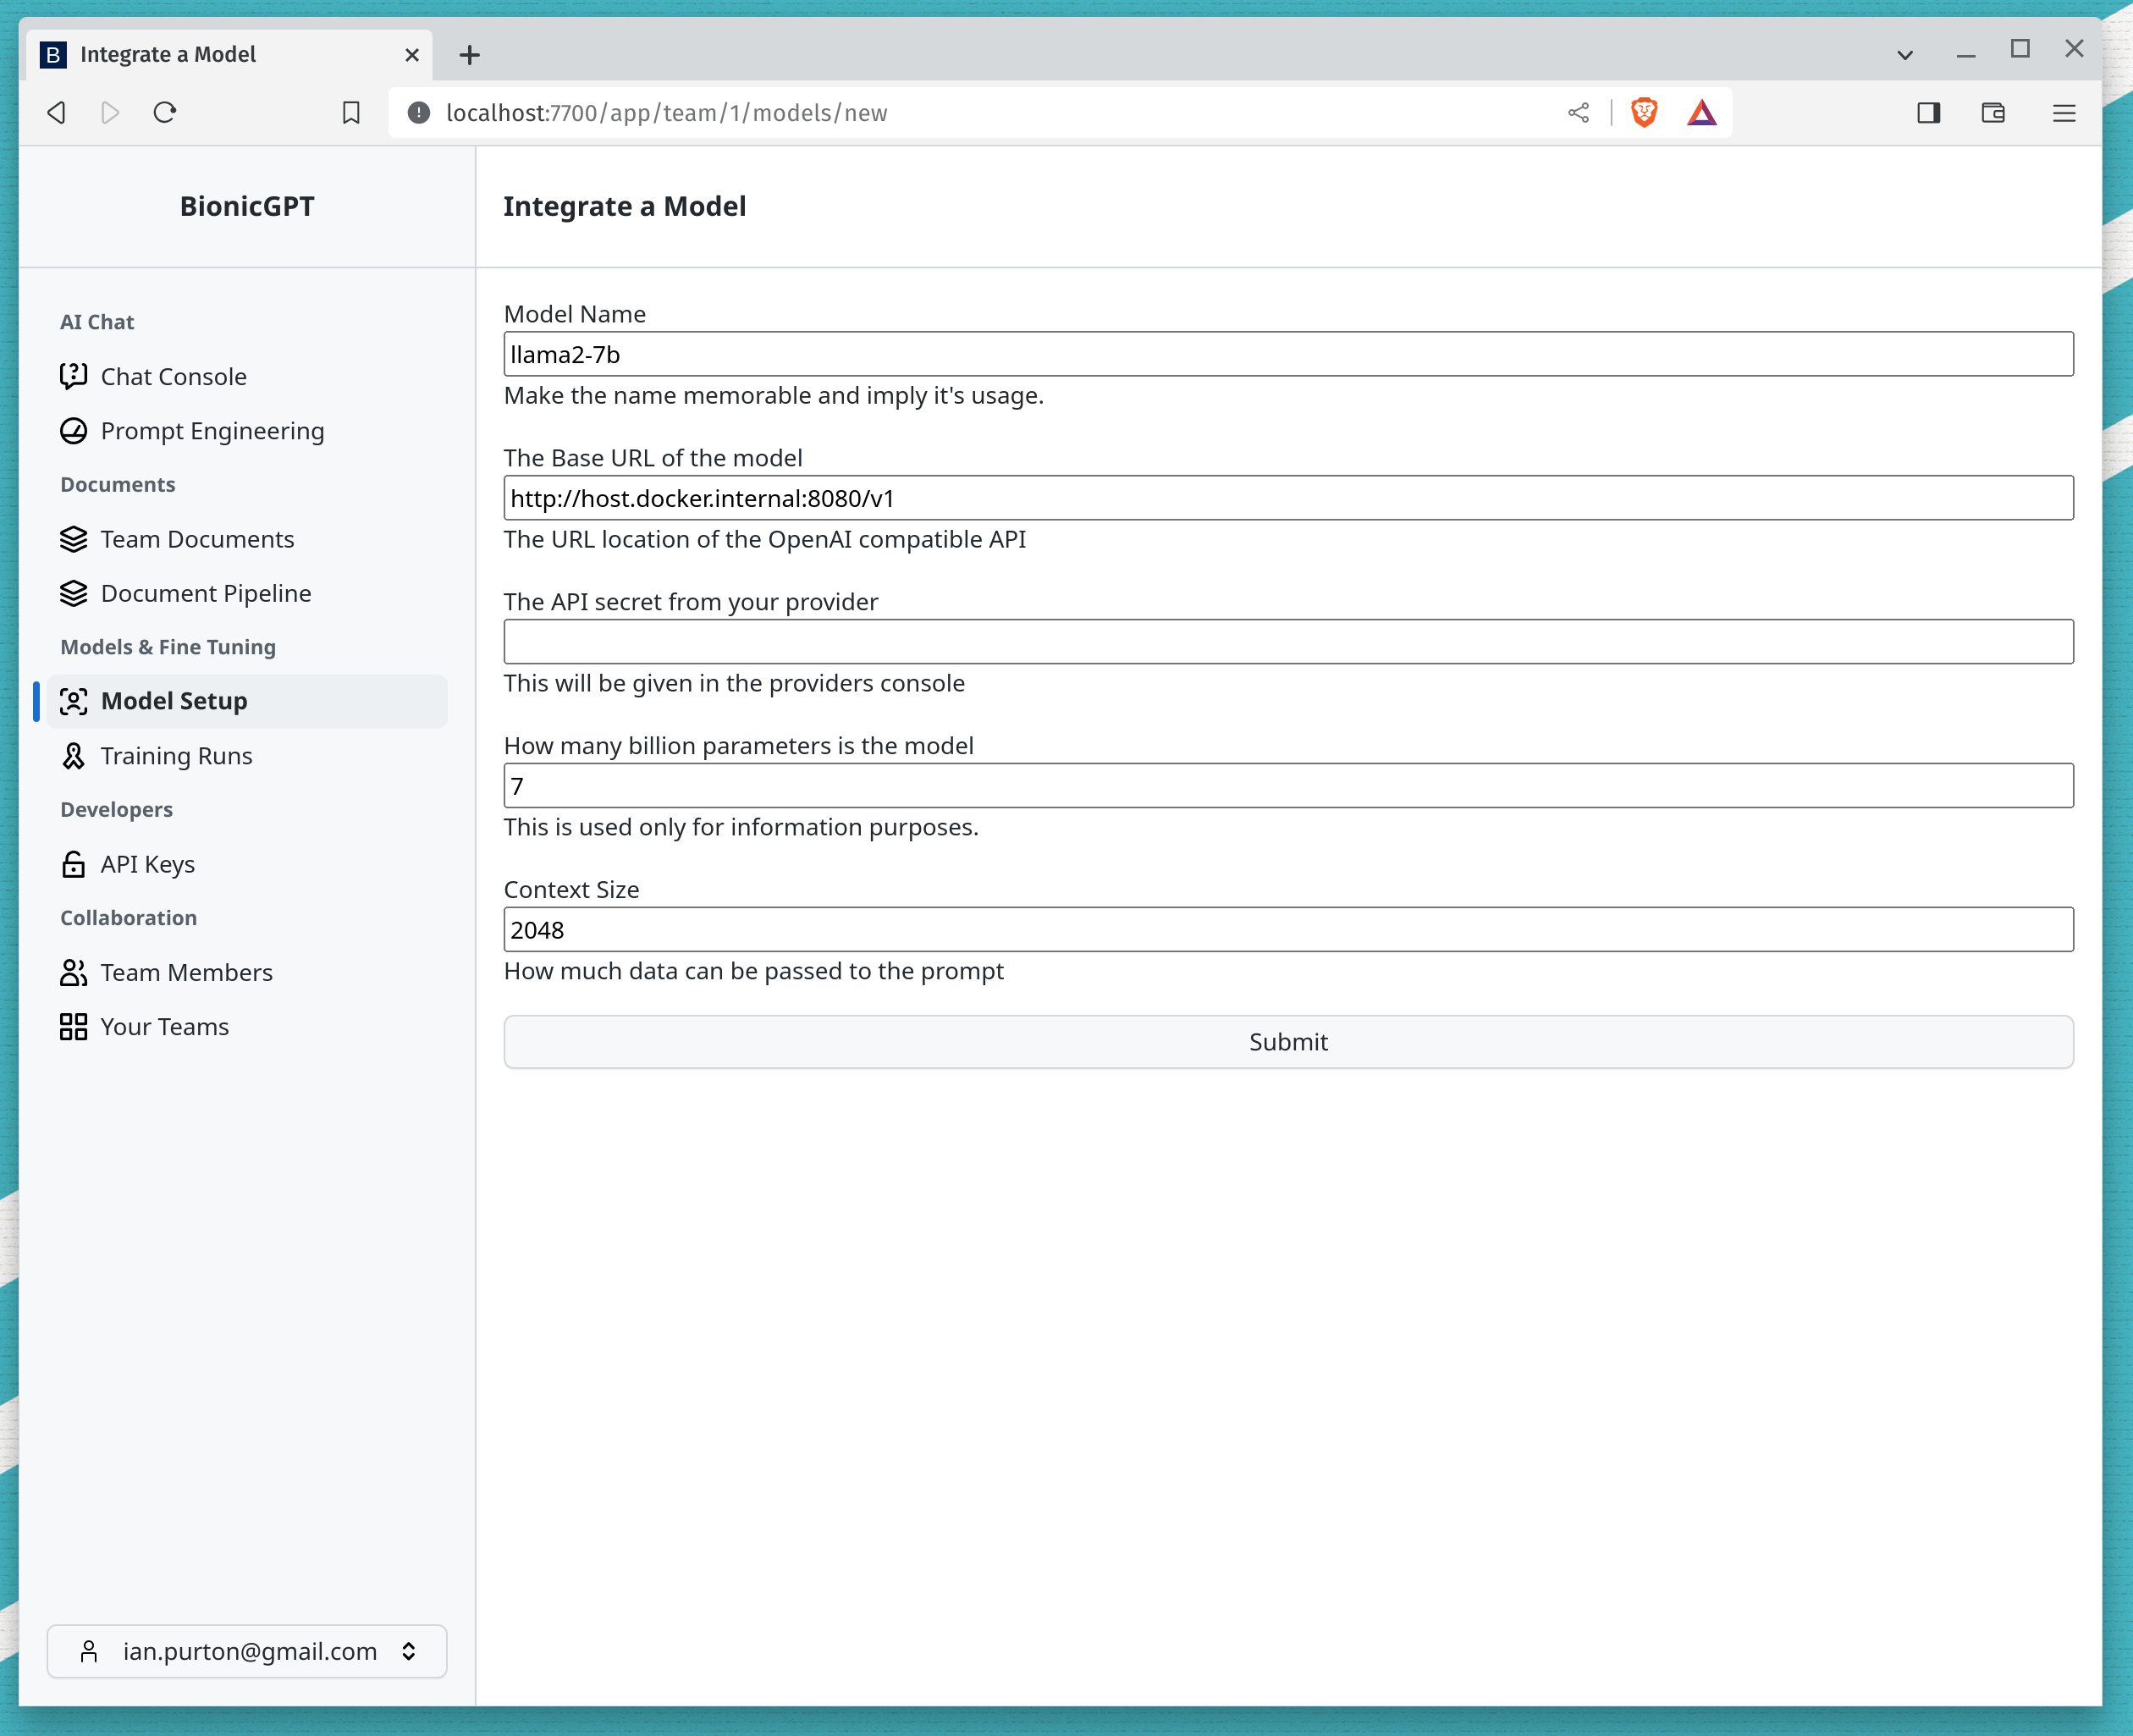
Task: Open a new tab with the plus icon
Action: tap(470, 55)
